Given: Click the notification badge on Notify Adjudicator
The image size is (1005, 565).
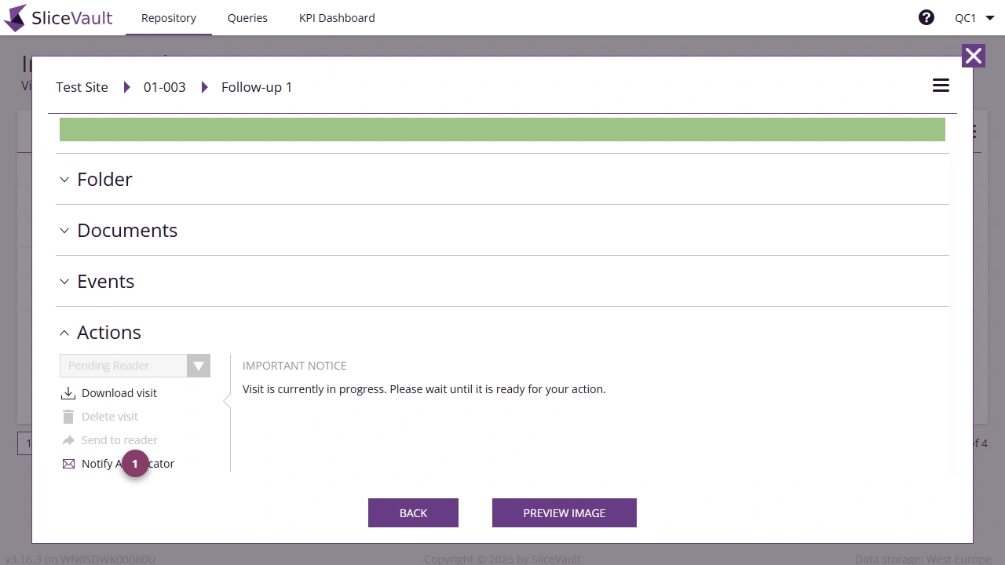Looking at the screenshot, I should 135,463.
